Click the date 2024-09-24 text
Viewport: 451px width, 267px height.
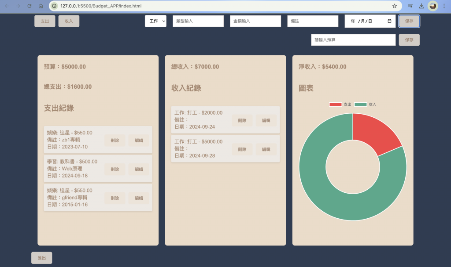pyautogui.click(x=202, y=127)
